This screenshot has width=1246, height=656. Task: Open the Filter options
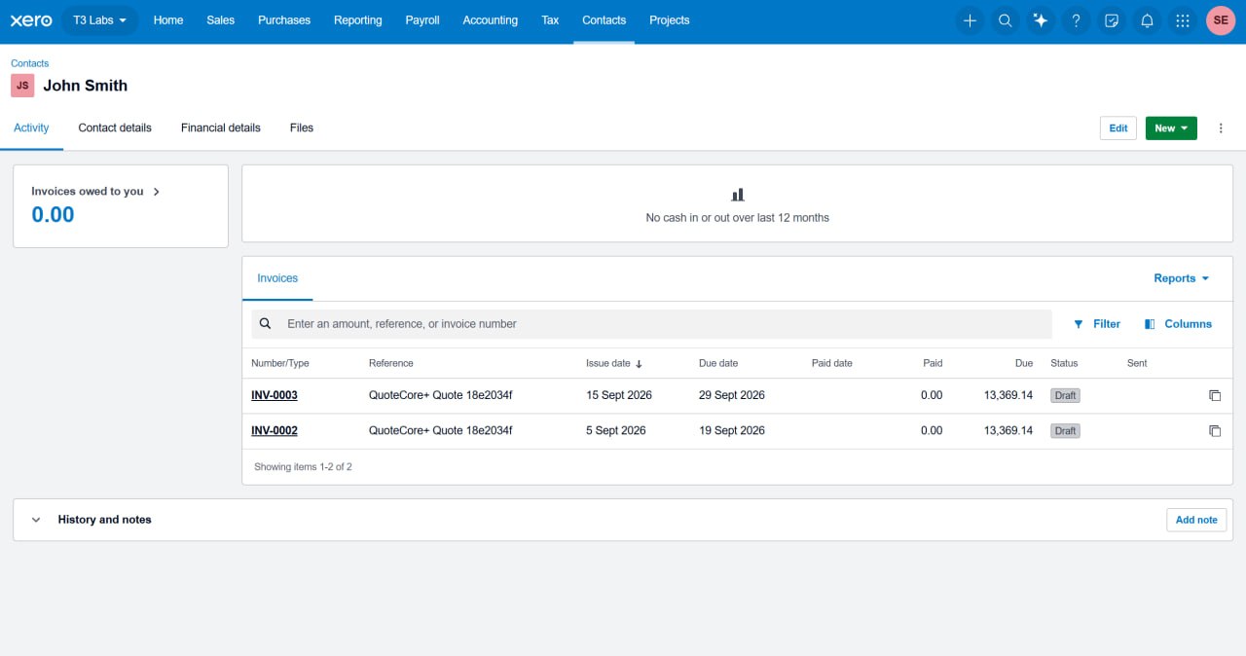click(1097, 324)
